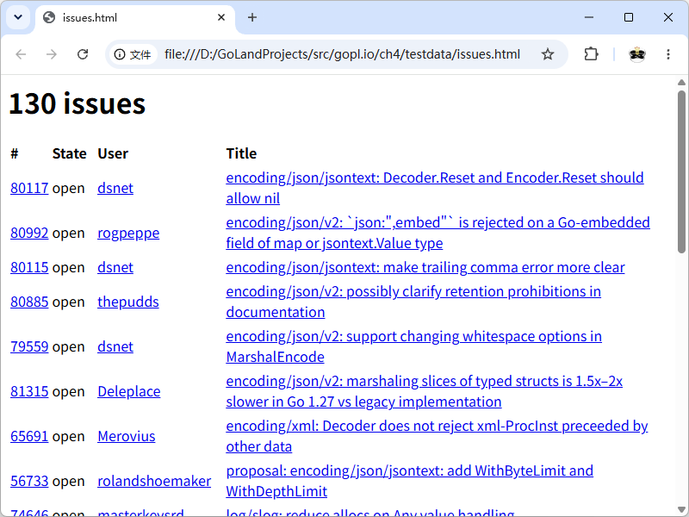Click the browser forward arrow
The image size is (689, 517).
point(52,54)
